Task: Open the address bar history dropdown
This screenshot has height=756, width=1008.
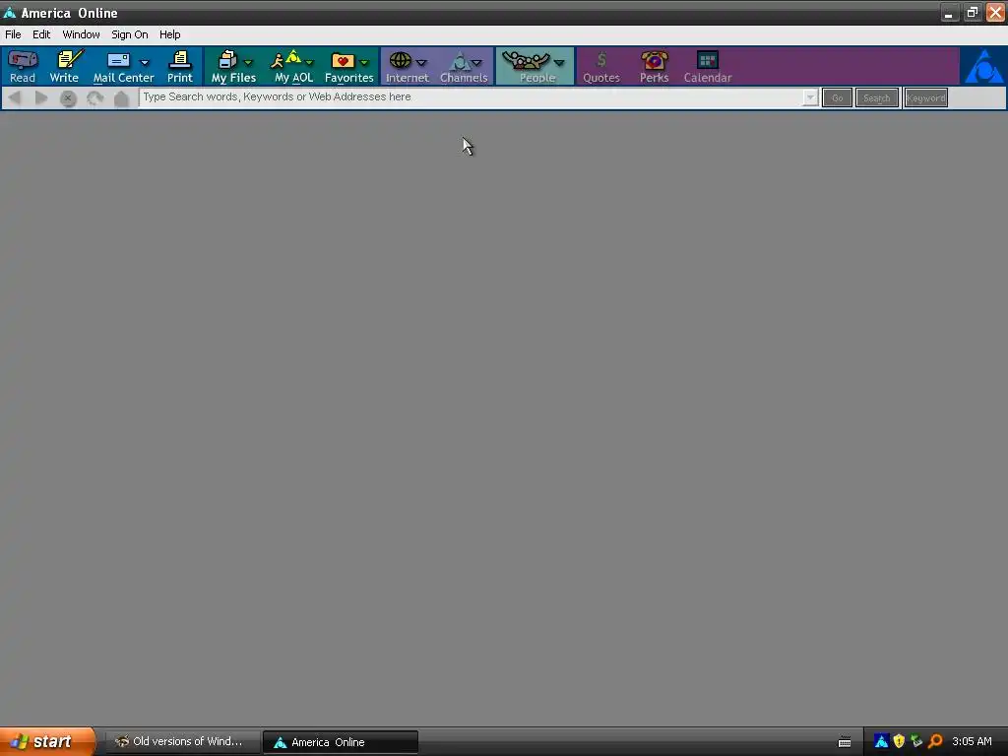Action: [810, 97]
